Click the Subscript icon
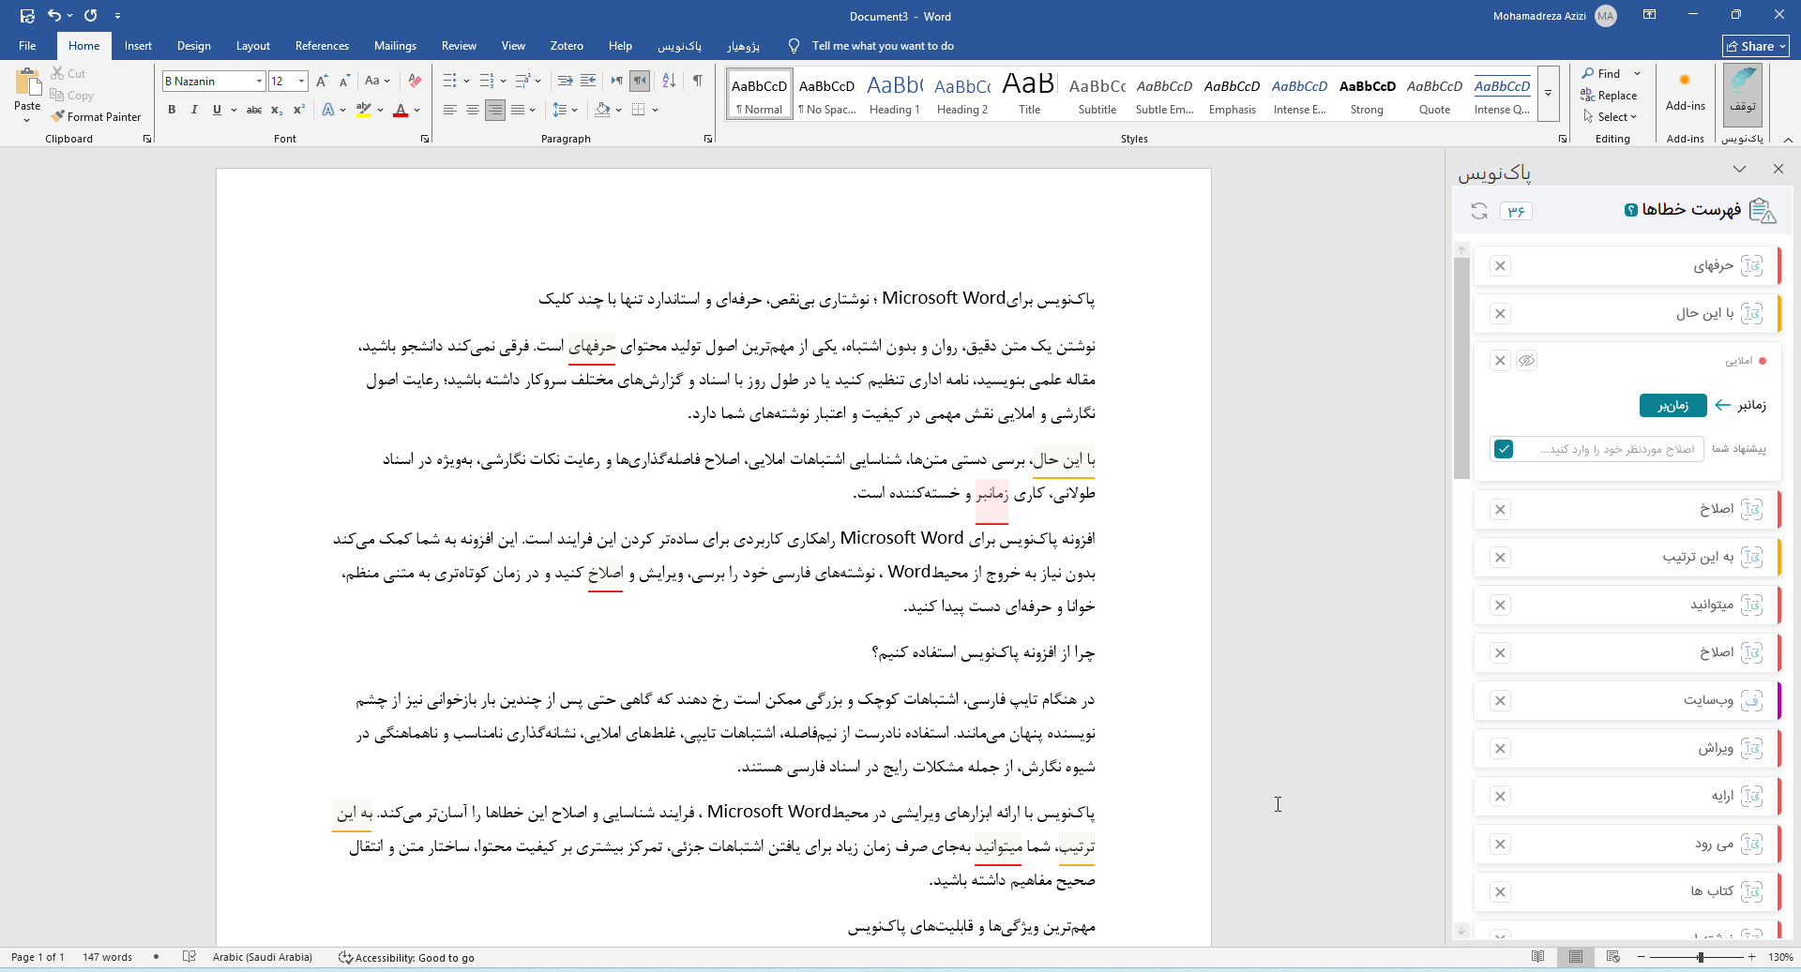 coord(277,110)
